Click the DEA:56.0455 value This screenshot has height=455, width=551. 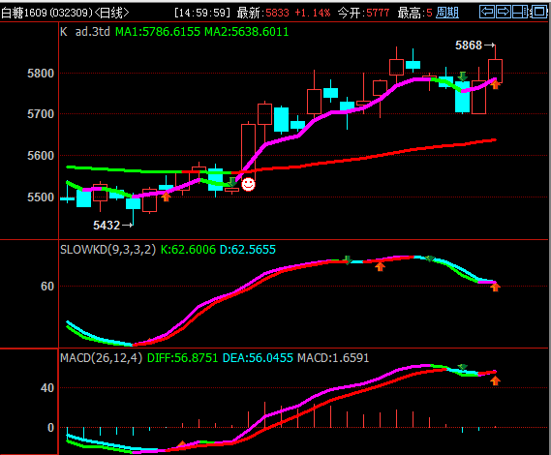pos(258,357)
